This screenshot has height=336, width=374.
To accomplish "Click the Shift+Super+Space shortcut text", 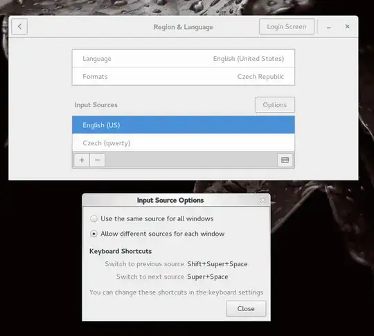I will click(217, 264).
